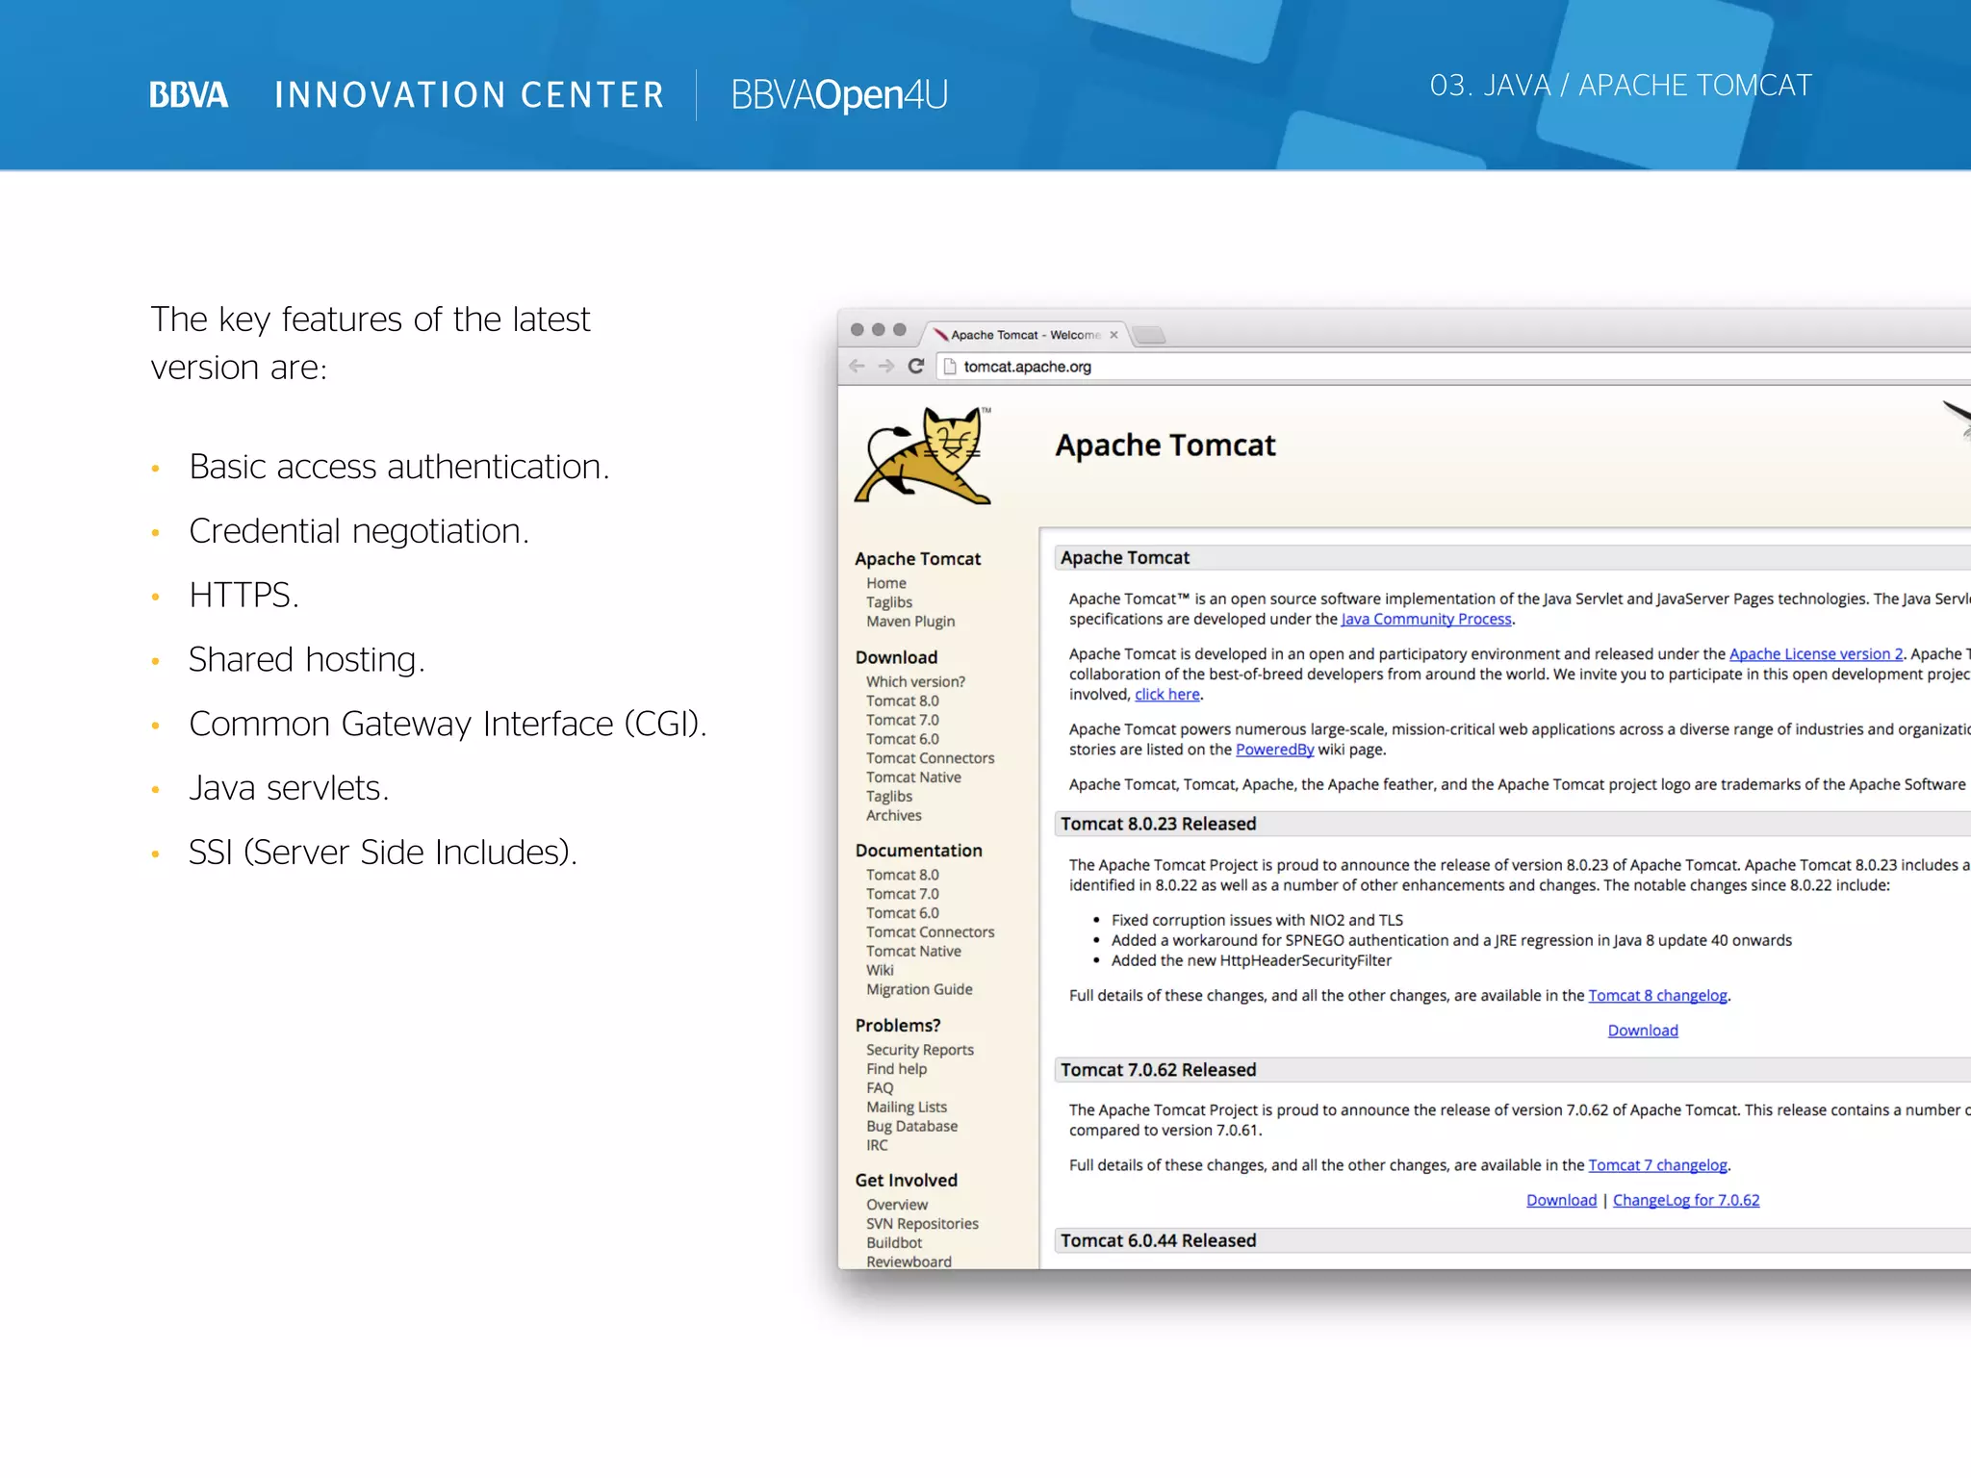This screenshot has width=1971, height=1478.
Task: Open a new browser tab
Action: 1148,335
